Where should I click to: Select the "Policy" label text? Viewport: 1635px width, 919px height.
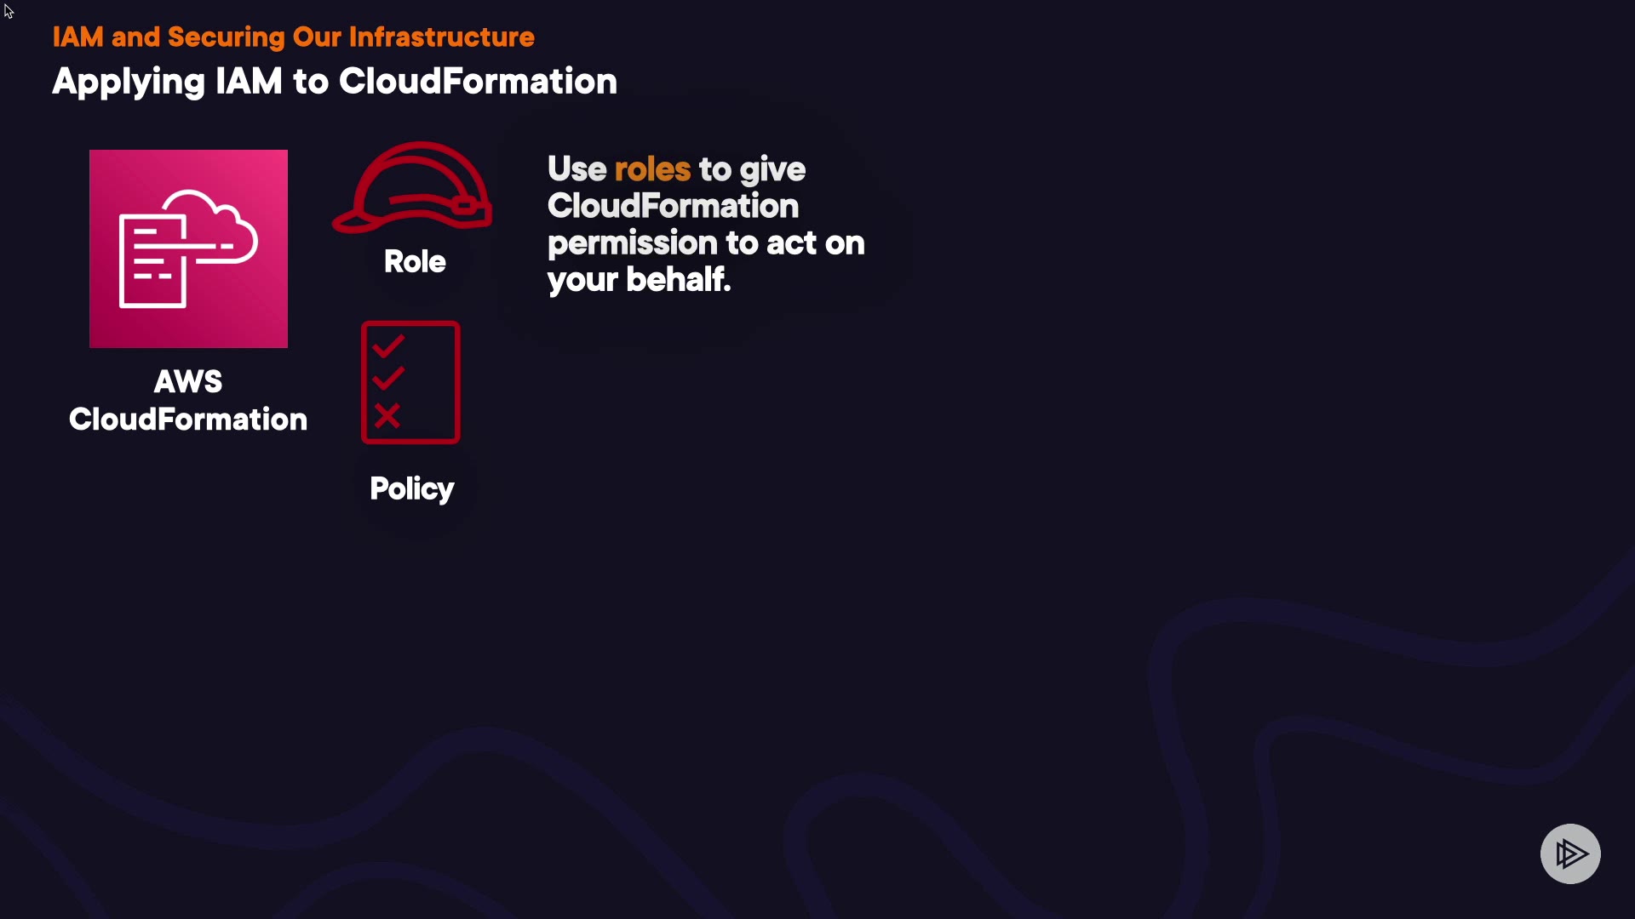click(412, 489)
